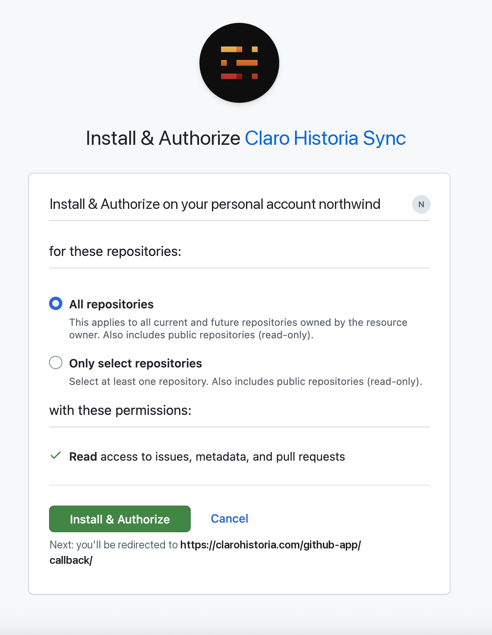Click the 'Only select repositories' label text
Image resolution: width=492 pixels, height=635 pixels.
pos(135,363)
